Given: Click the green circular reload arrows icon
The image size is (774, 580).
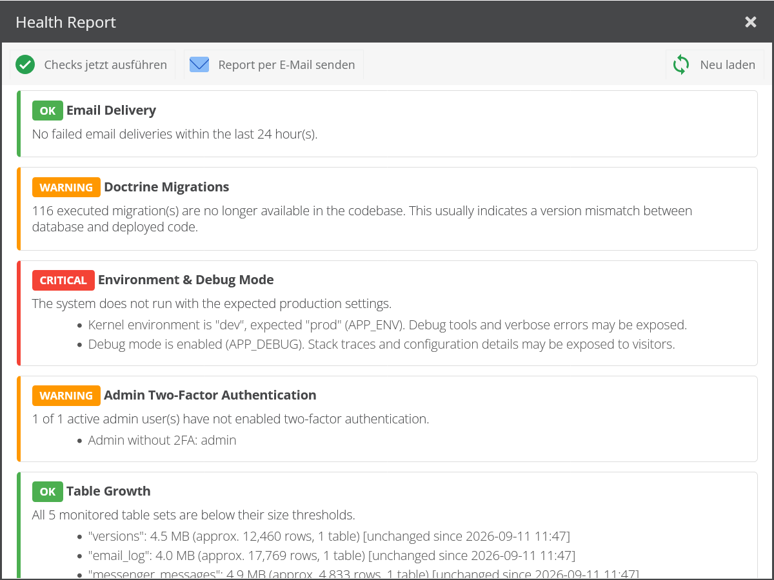Looking at the screenshot, I should [x=681, y=64].
